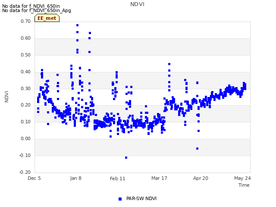Click the 0.50 y-axis tick label
Viewport: 276px width, 207px height.
click(26, 55)
